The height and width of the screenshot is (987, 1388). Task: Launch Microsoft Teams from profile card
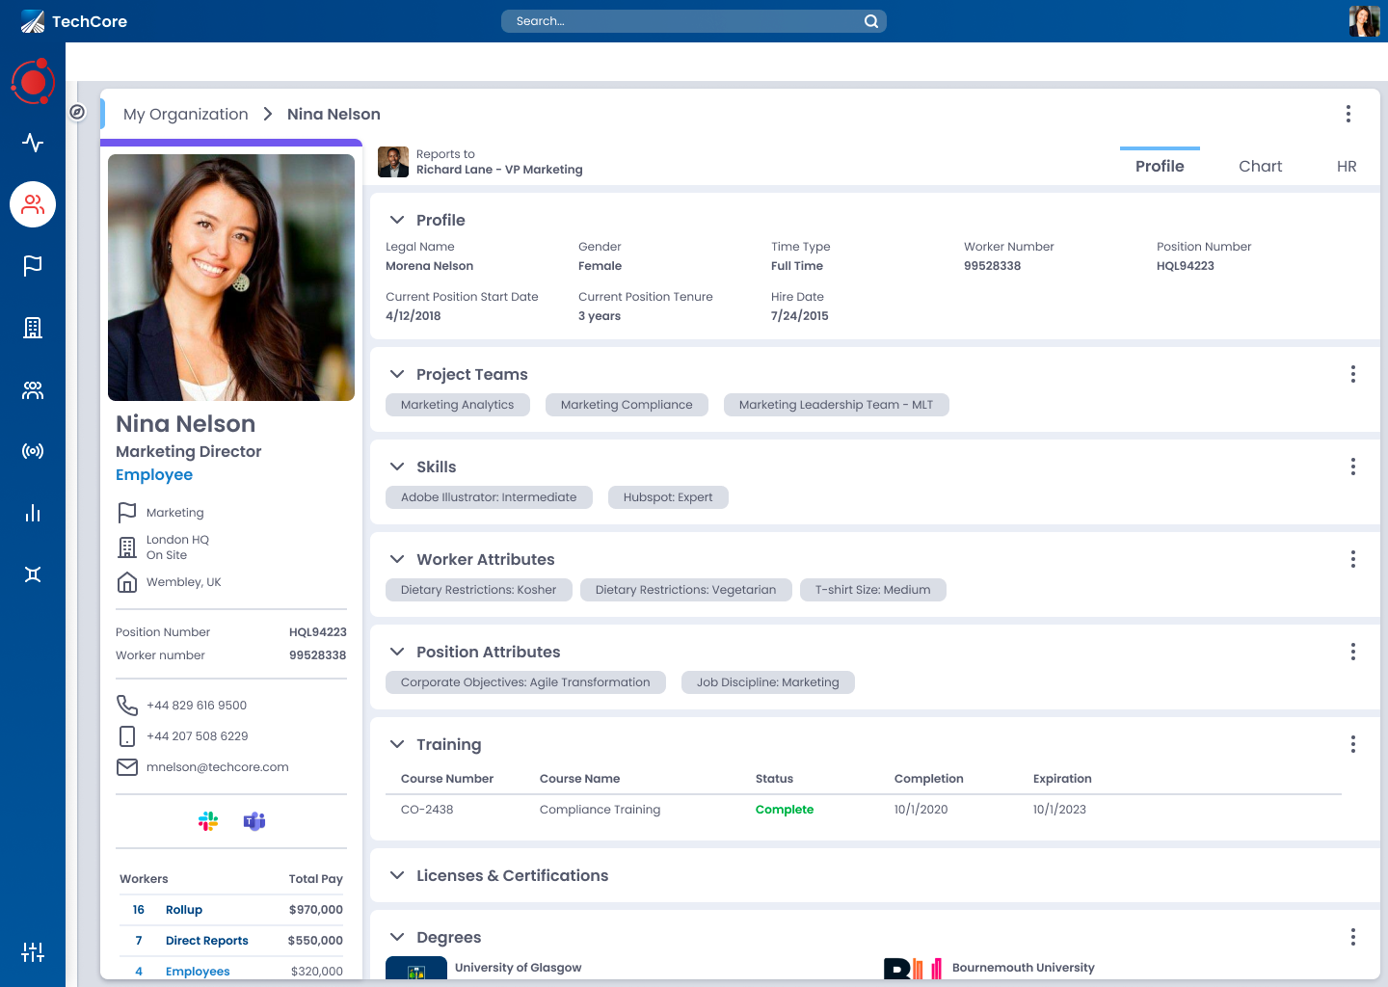tap(254, 821)
